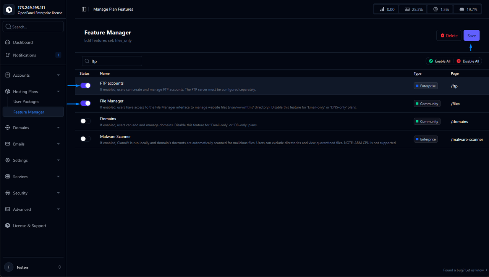Click the Type column header
The height and width of the screenshot is (277, 489).
[418, 73]
